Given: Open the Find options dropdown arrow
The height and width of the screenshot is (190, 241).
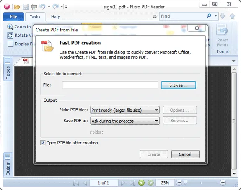Looking at the screenshot, I should (x=216, y=16).
